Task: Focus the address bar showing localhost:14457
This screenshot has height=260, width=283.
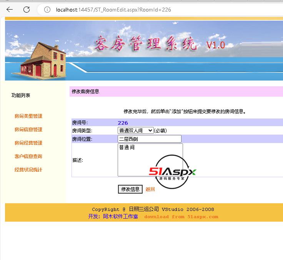Action: pos(115,10)
